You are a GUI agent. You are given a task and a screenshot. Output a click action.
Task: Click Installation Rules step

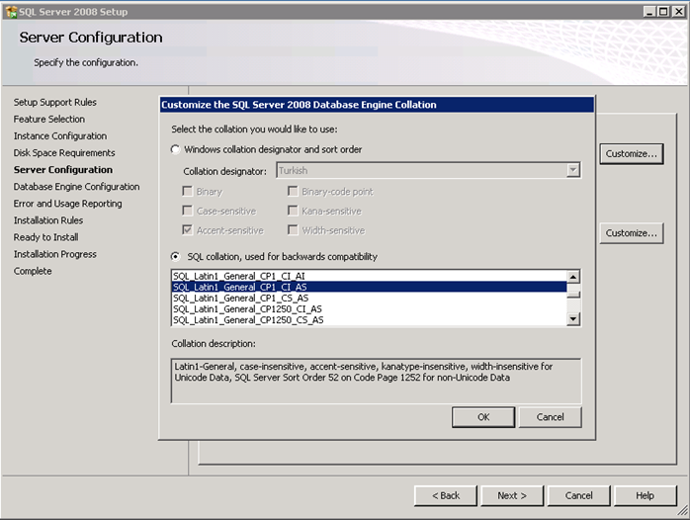pos(48,220)
